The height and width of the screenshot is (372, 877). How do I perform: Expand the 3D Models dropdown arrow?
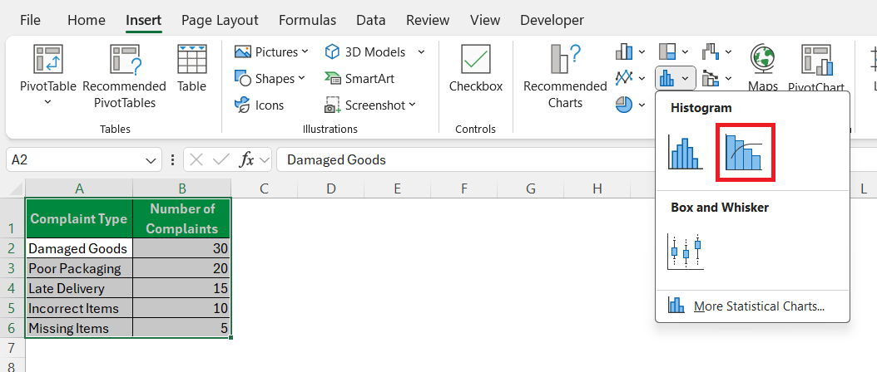[x=420, y=52]
